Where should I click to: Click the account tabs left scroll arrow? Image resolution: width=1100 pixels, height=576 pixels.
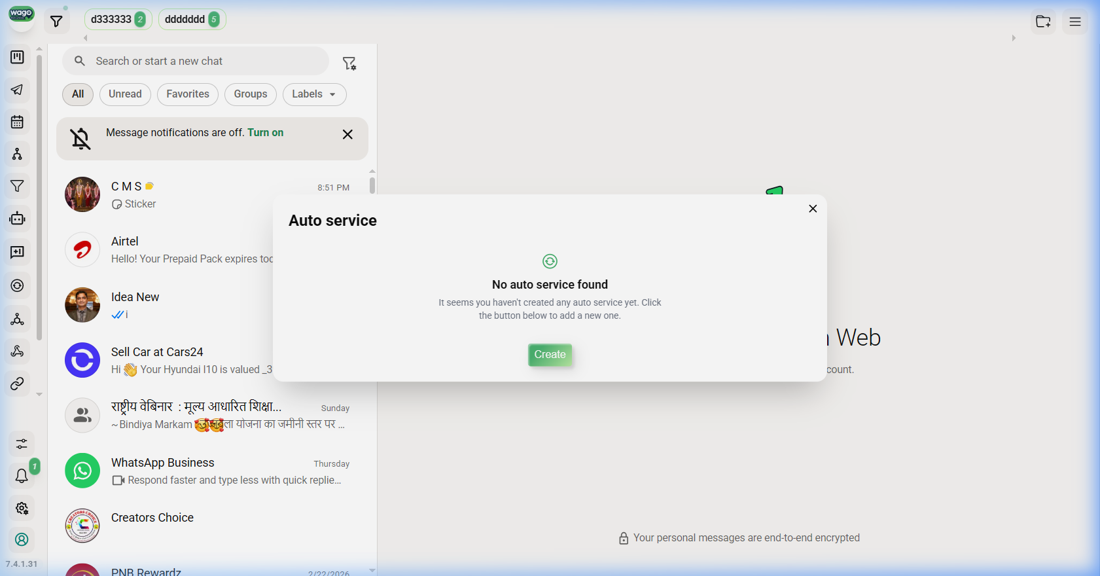click(x=85, y=38)
